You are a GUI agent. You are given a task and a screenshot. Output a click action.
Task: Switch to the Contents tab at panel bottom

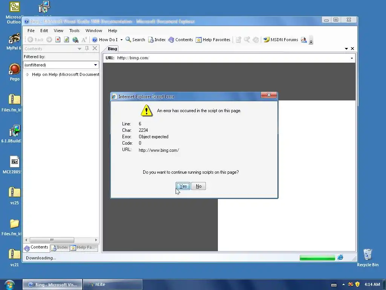36,248
